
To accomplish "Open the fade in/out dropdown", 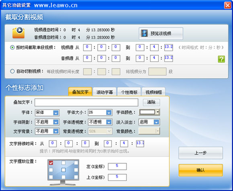I will click(x=149, y=122).
